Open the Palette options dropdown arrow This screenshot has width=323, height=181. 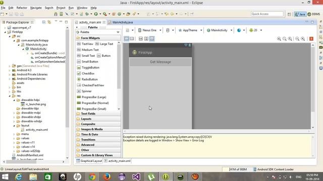coord(118,32)
